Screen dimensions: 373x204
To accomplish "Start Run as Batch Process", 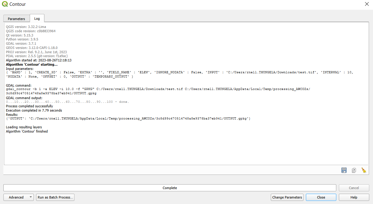I will [55, 197].
